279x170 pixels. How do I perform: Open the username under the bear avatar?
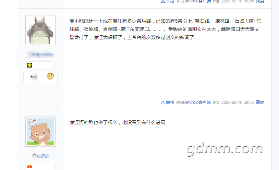point(40,156)
